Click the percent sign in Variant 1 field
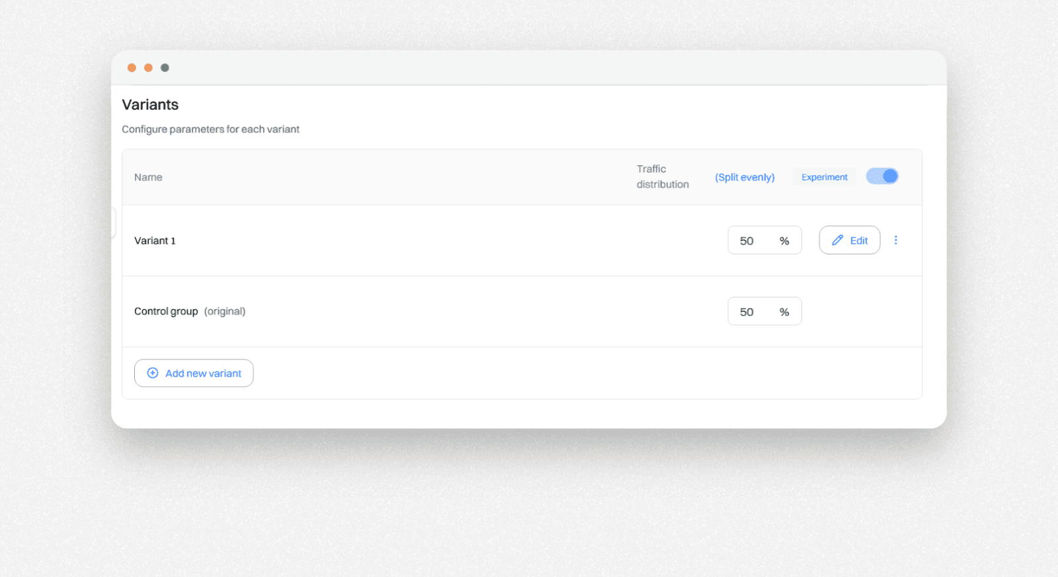 (784, 241)
